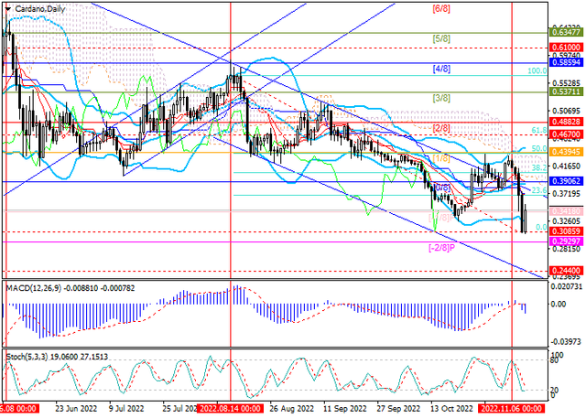Click the 0.39062 blue price tag
Image resolution: width=586 pixels, height=418 pixels.
coord(567,181)
